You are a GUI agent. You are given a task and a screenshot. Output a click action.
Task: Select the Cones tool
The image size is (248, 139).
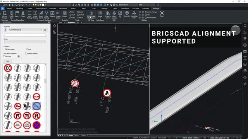23,14
